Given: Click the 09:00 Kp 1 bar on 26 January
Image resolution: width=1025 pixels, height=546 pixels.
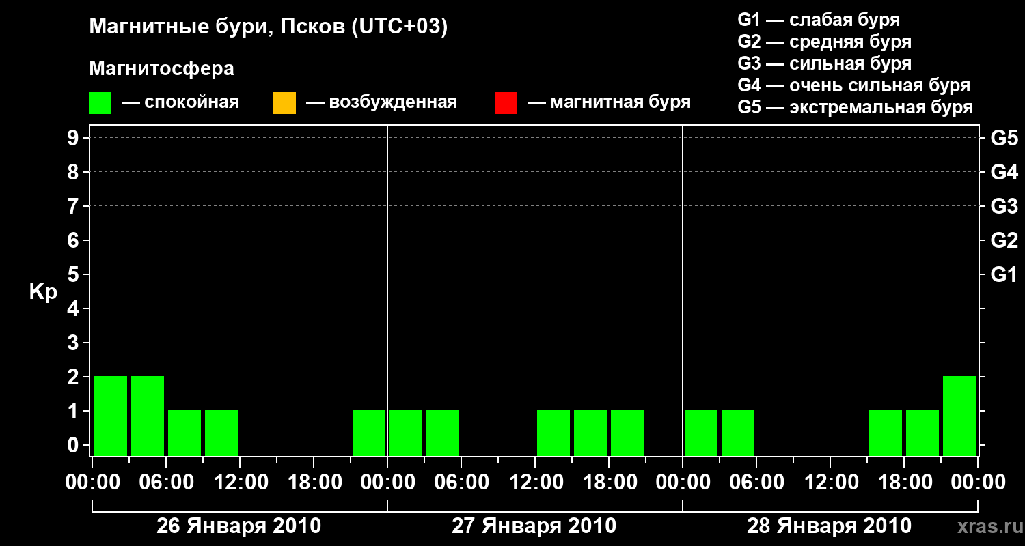Looking at the screenshot, I should (x=221, y=433).
